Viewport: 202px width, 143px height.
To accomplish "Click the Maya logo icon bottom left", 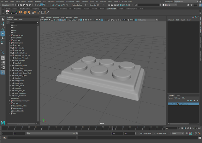I will pyautogui.click(x=3, y=123).
